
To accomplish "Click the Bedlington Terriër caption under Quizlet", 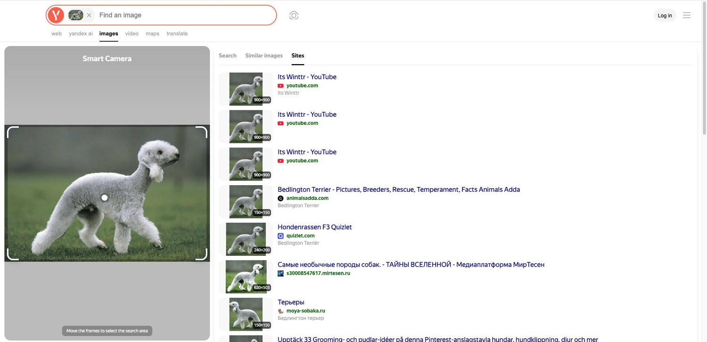I will click(x=298, y=243).
